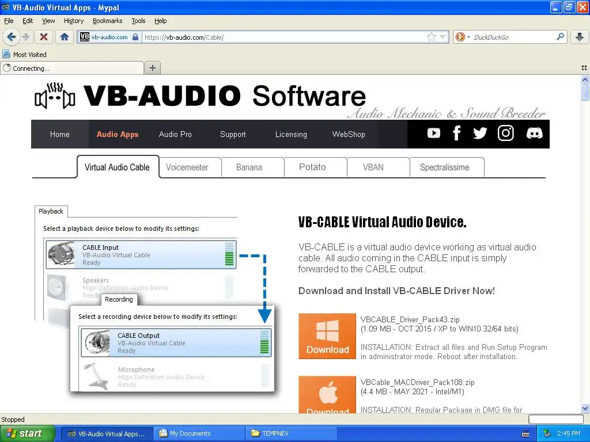Open the Support navigation item
This screenshot has height=442, width=590.
233,134
